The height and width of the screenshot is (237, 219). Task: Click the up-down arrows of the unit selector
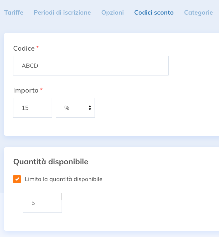point(90,108)
